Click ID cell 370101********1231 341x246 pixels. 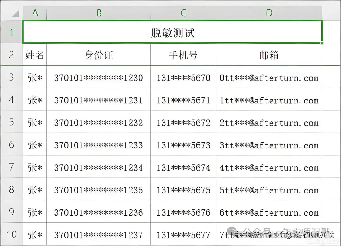pos(99,99)
